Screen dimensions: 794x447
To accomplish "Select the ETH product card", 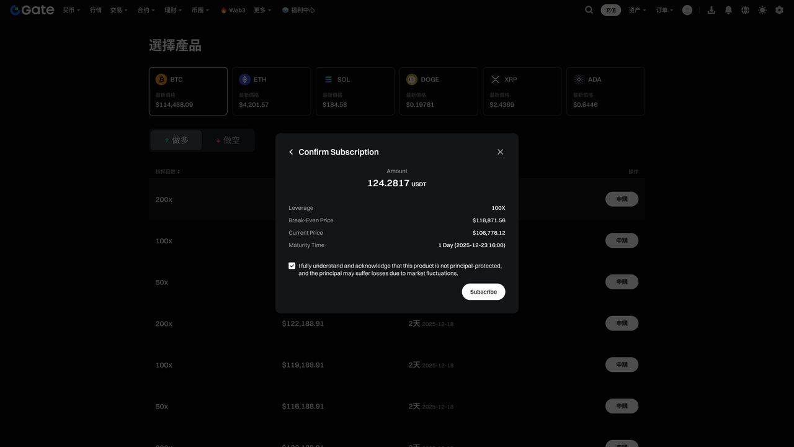I will [x=272, y=91].
